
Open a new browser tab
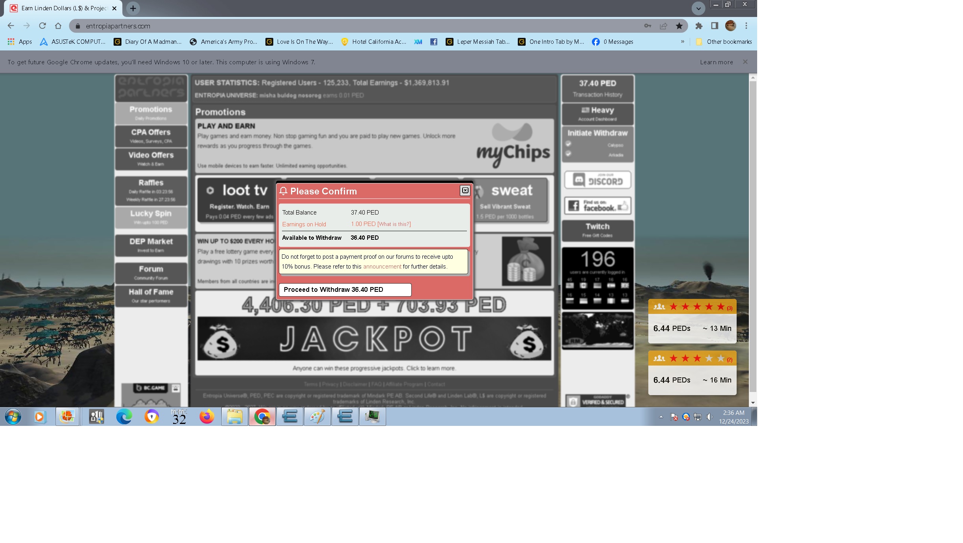[x=133, y=8]
